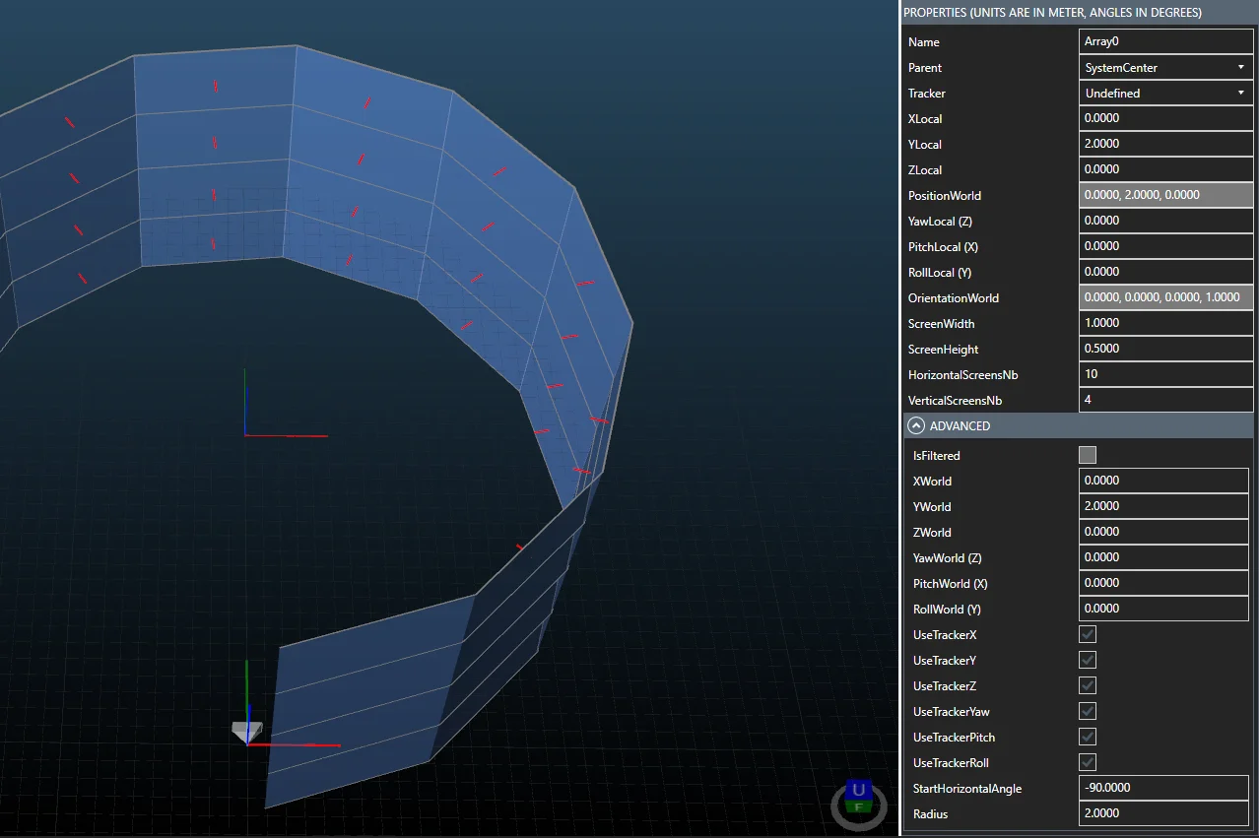Click the VerticalScreensNb label
The height and width of the screenshot is (838, 1259).
click(955, 401)
